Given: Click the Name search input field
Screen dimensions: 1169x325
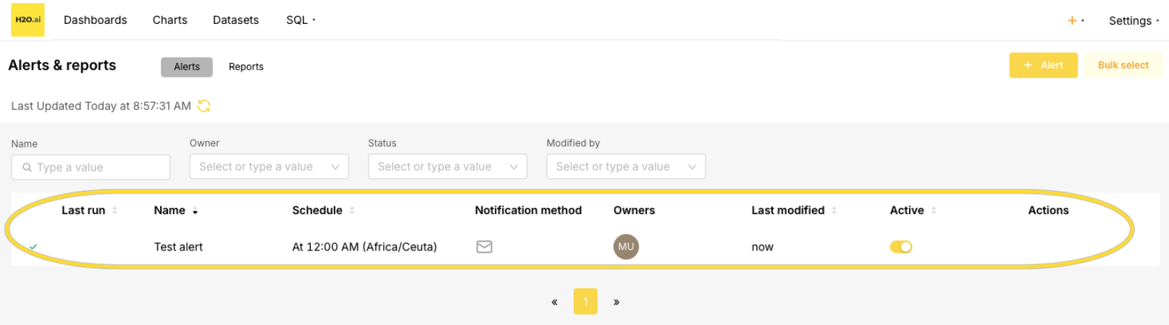Looking at the screenshot, I should [91, 167].
